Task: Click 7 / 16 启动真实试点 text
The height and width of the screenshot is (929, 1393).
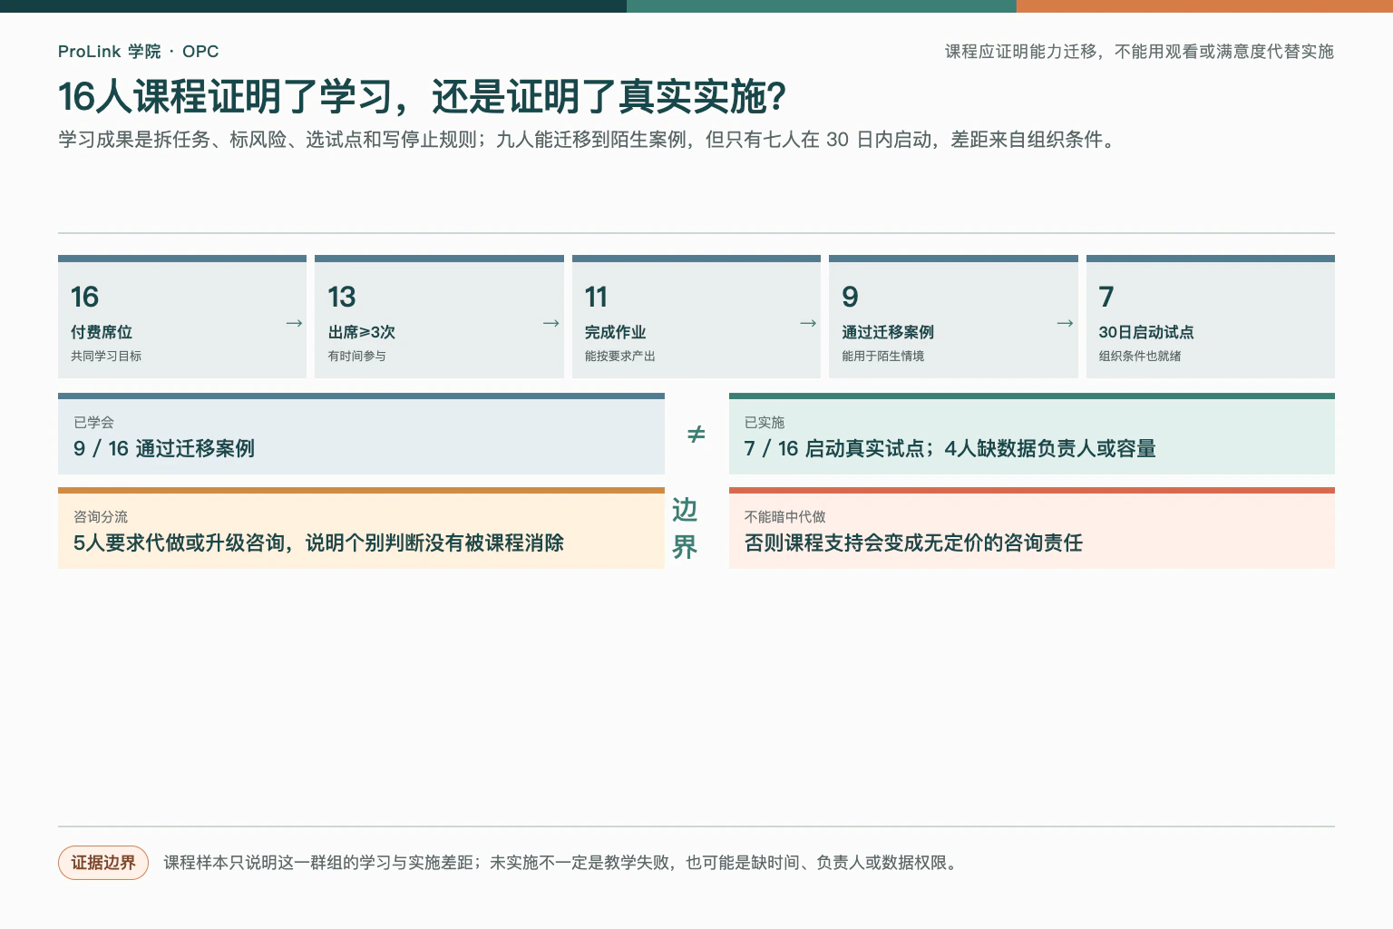Action: click(950, 448)
